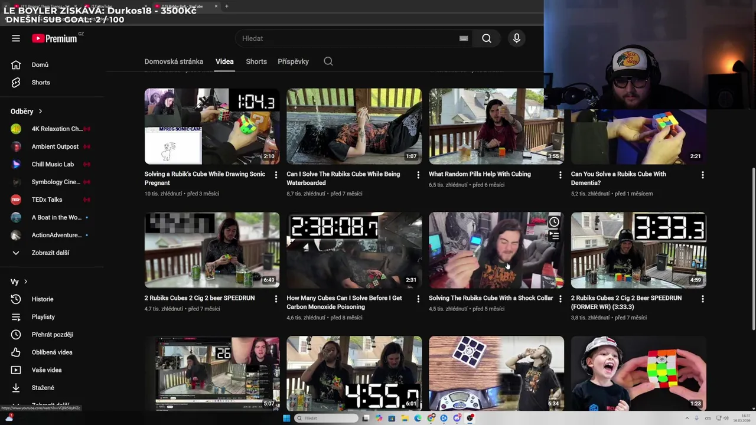Open the Windows Start button

[x=286, y=418]
